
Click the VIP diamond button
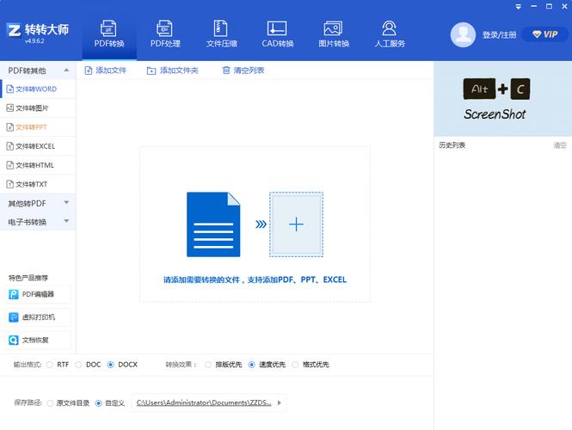point(545,34)
